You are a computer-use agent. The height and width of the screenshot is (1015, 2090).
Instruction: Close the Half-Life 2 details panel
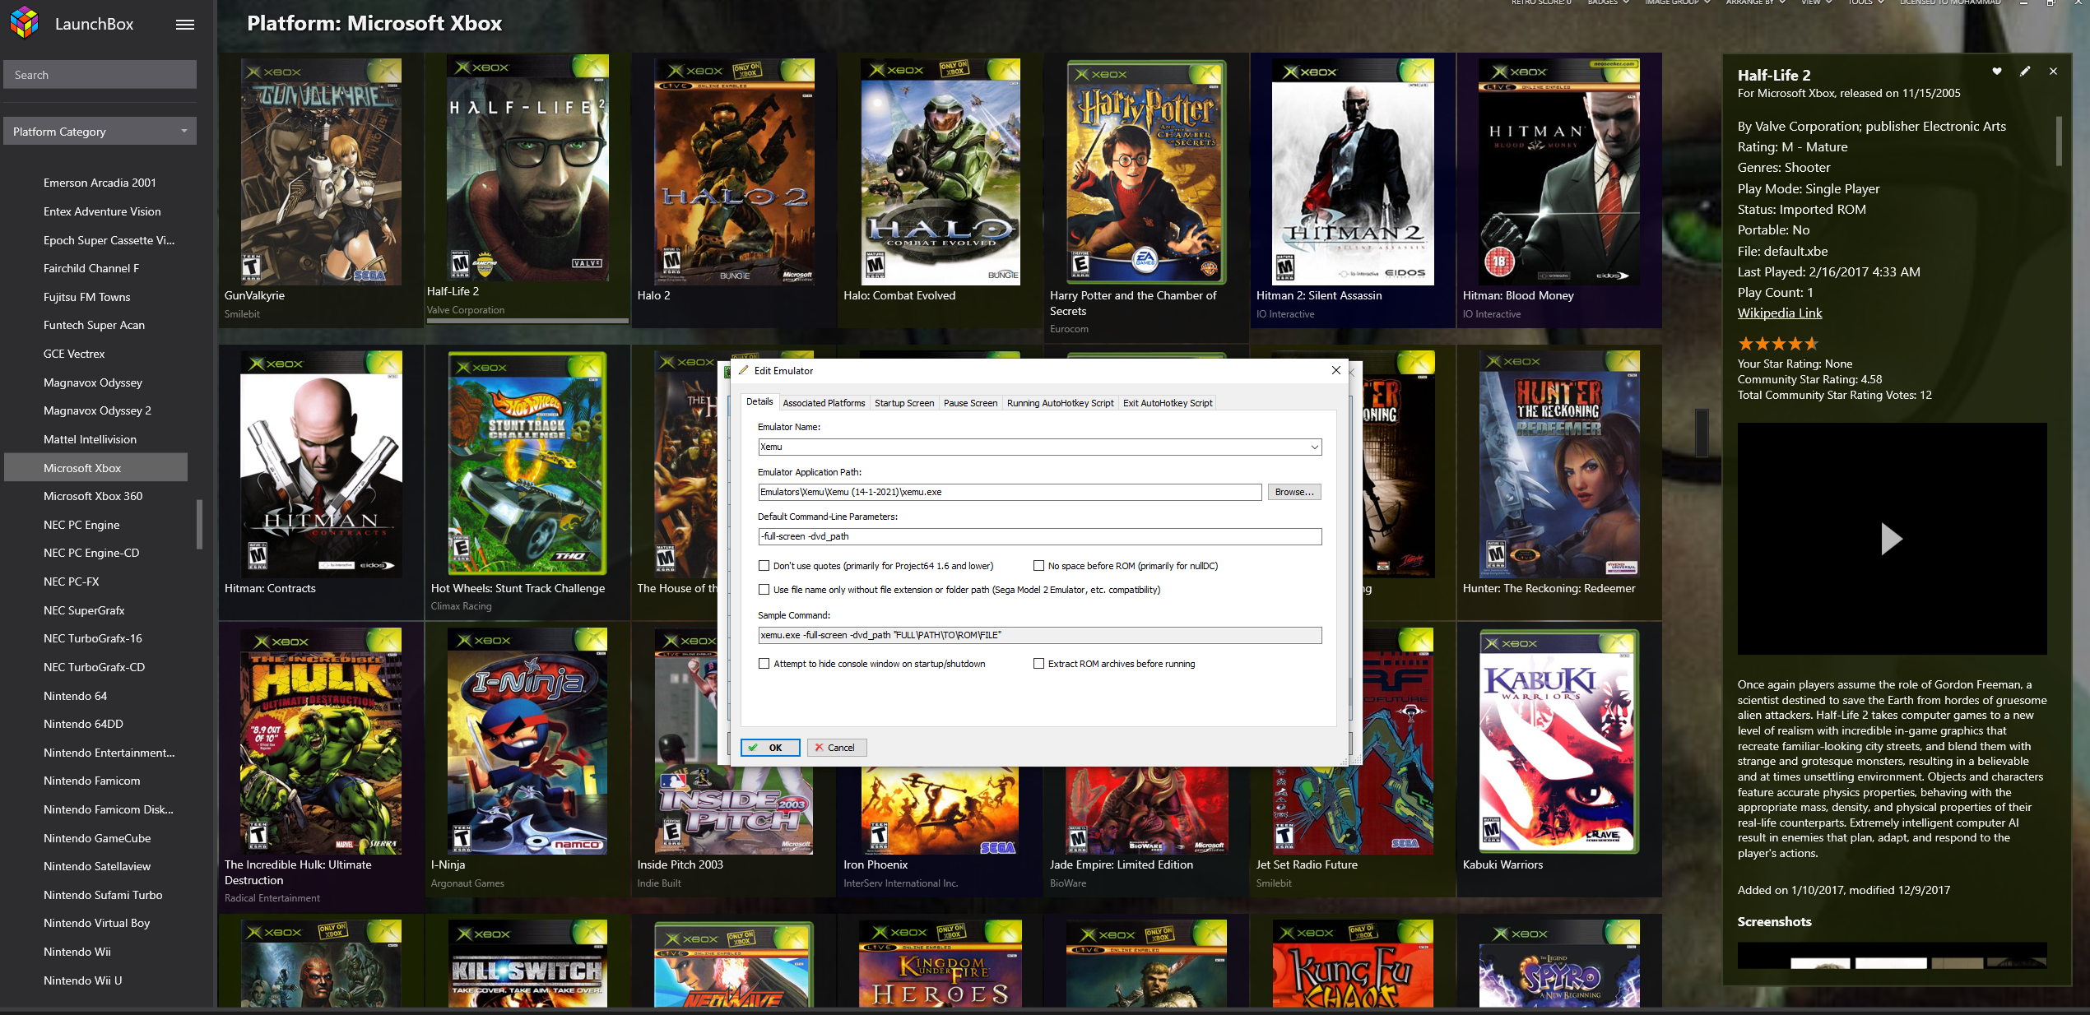tap(2053, 72)
